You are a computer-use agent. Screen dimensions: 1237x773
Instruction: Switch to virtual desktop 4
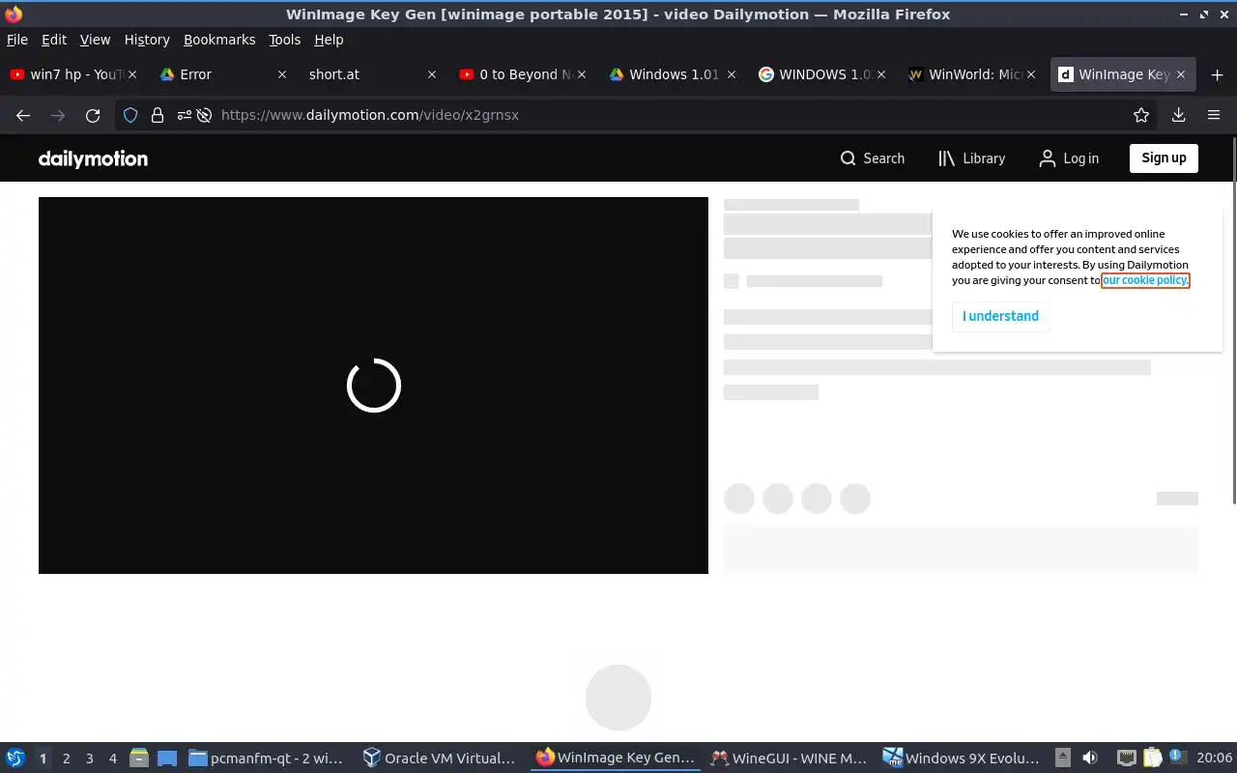pos(112,759)
